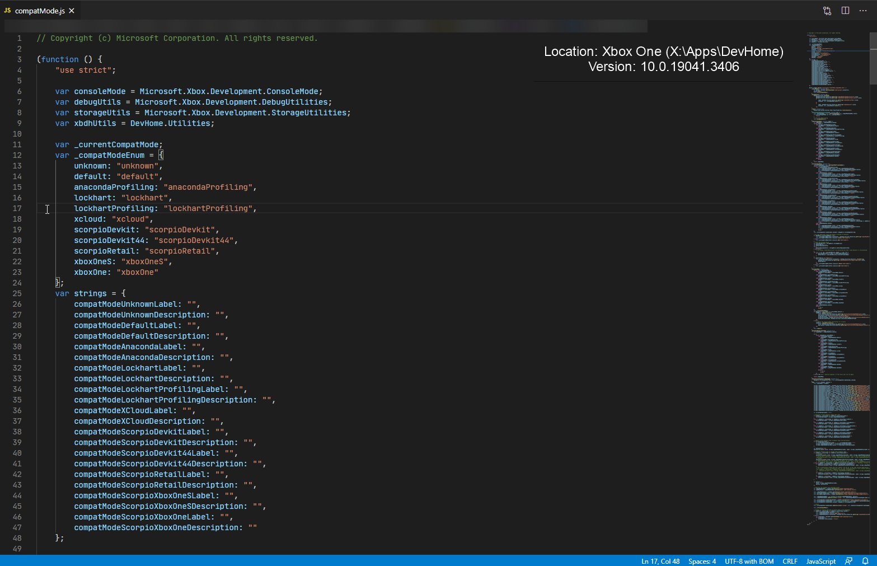Viewport: 877px width, 566px height.
Task: Close the compatMode.js tab
Action: point(72,11)
